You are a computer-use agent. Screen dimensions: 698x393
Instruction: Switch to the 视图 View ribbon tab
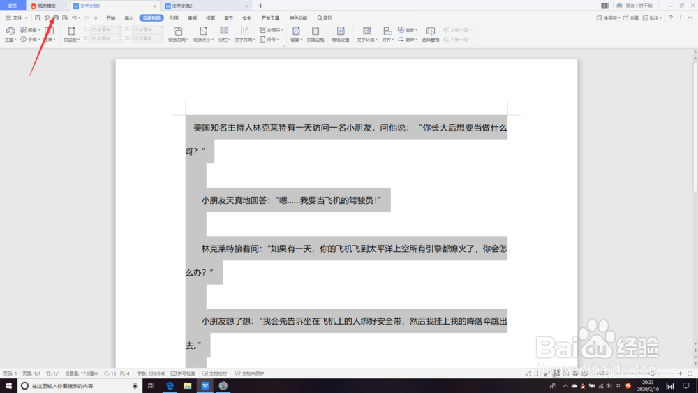tap(211, 18)
